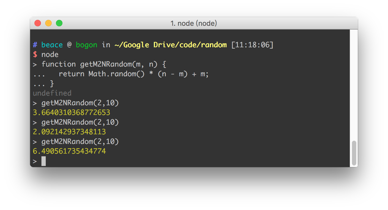
Task: Click the green zoom window button
Action: click(x=59, y=23)
